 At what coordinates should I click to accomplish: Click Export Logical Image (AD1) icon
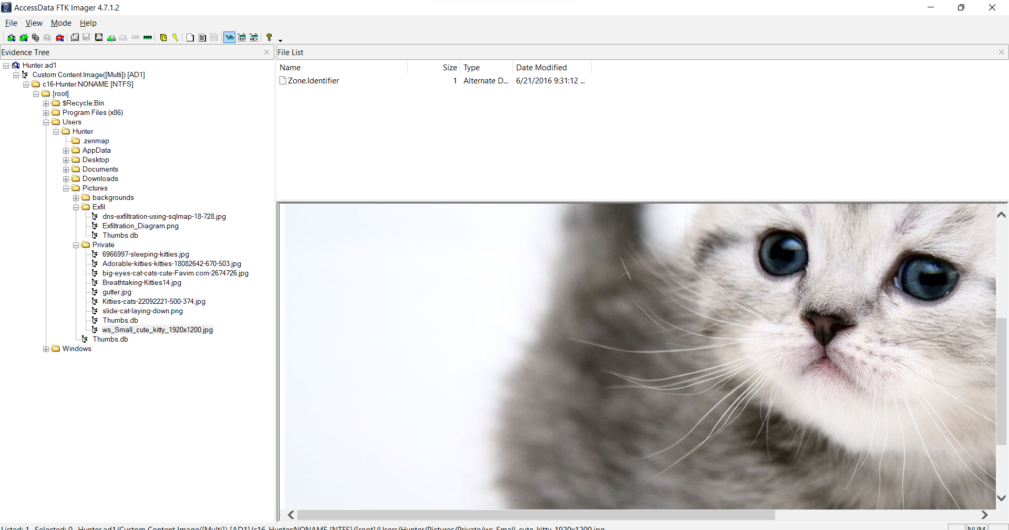[98, 37]
